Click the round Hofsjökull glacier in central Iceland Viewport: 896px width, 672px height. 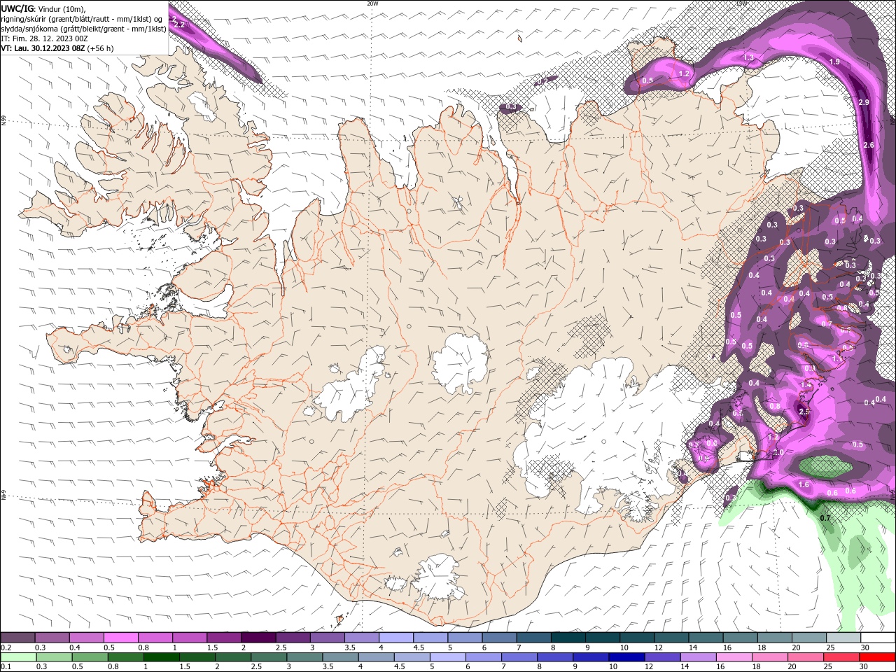pos(460,363)
